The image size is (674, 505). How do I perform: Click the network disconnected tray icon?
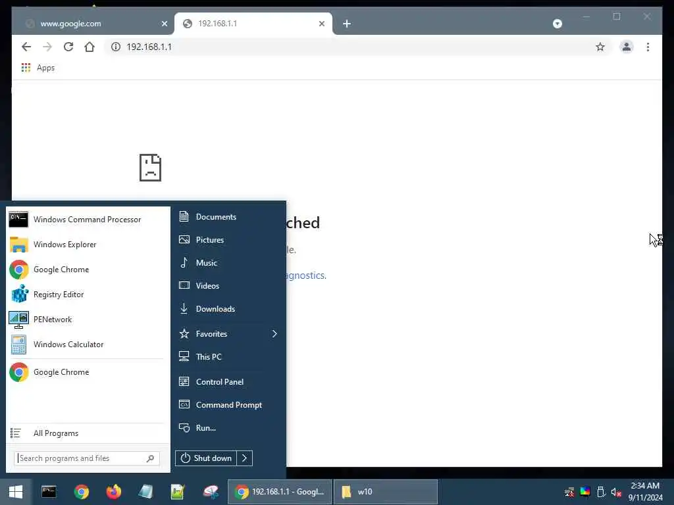point(569,492)
